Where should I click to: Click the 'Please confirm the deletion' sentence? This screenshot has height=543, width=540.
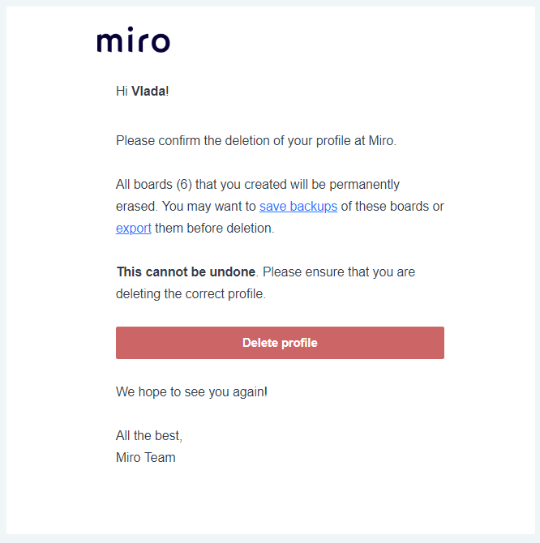click(255, 141)
